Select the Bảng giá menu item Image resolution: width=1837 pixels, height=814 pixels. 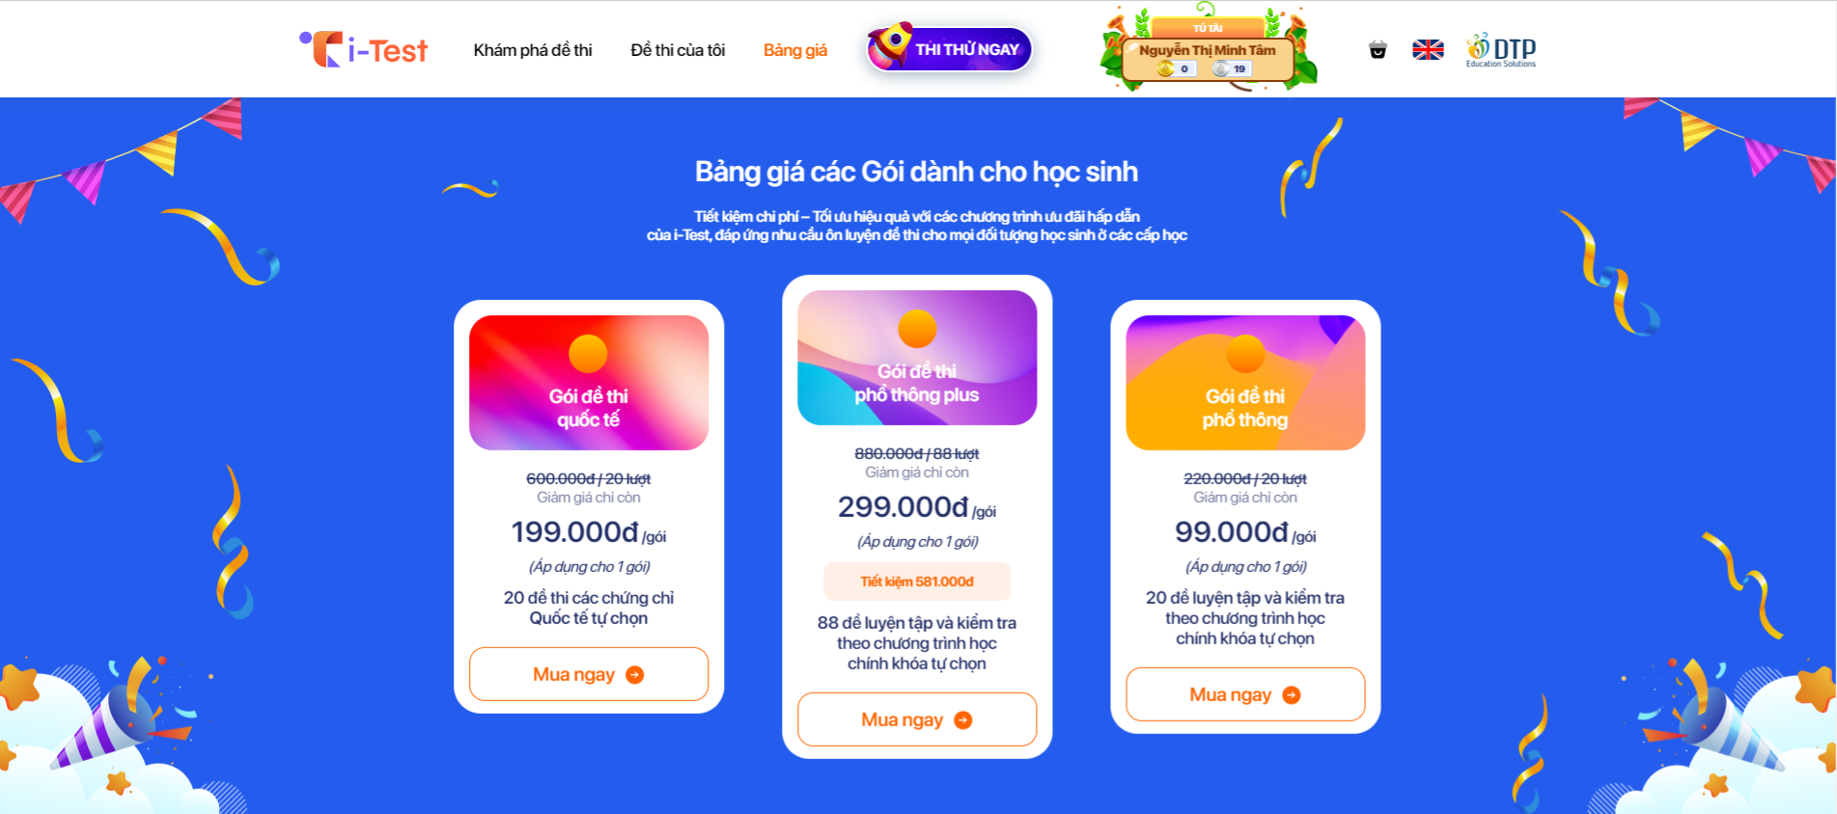(x=795, y=50)
